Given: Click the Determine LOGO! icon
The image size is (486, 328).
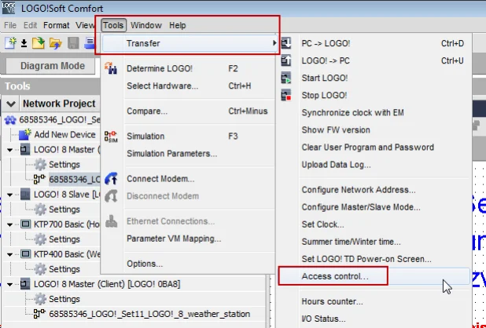Looking at the screenshot, I should point(112,69).
